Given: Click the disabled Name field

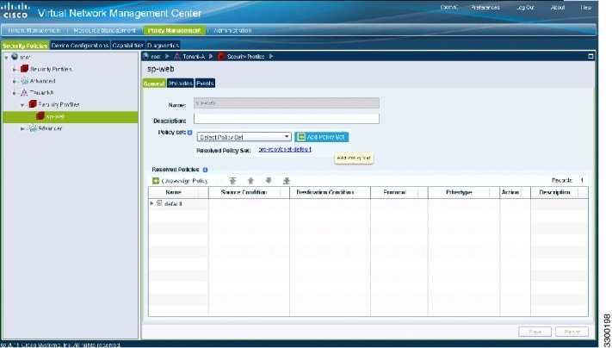Looking at the screenshot, I should click(287, 103).
